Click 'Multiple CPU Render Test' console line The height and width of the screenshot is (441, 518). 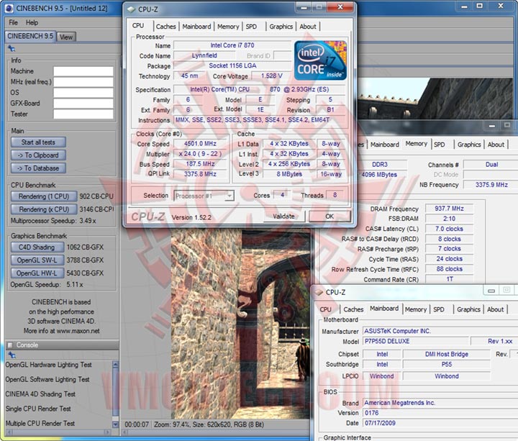(40, 423)
